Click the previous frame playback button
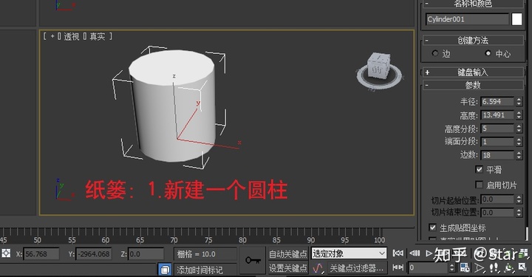The width and height of the screenshot is (532, 277). pos(415,253)
